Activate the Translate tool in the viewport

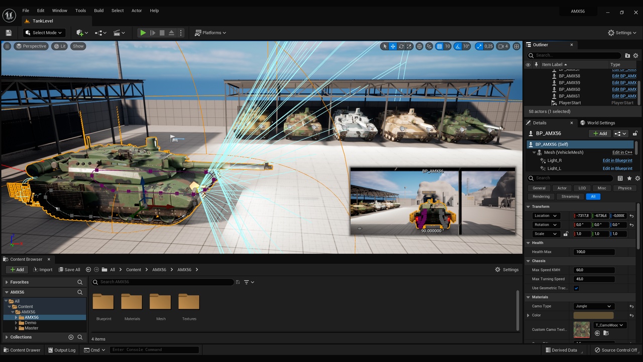(x=393, y=46)
